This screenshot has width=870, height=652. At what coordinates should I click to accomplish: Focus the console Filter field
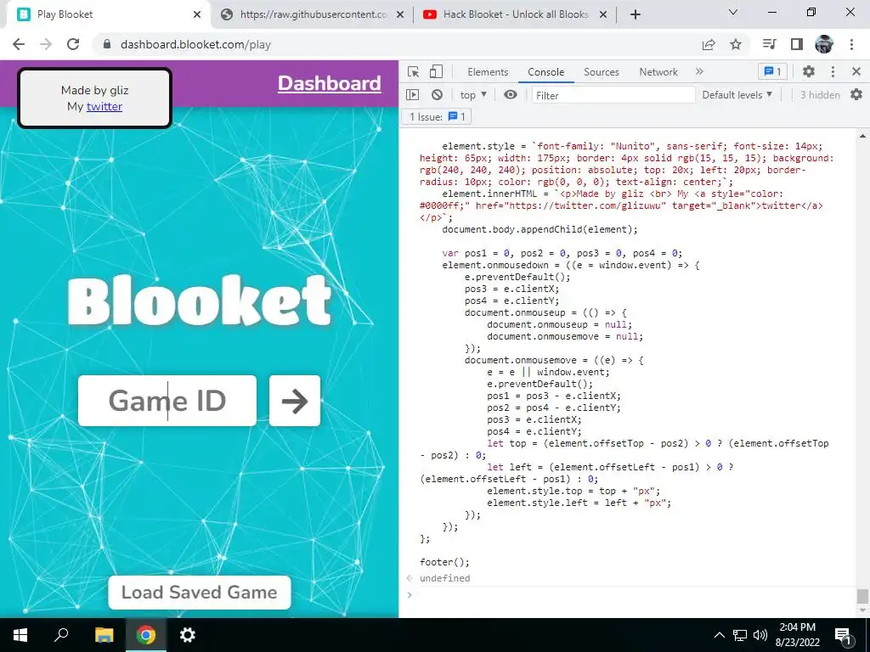coord(613,95)
